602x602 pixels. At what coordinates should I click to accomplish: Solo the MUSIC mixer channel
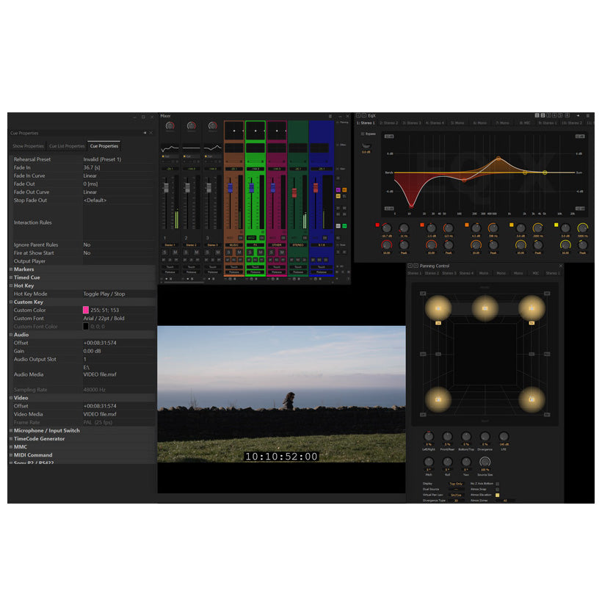tap(229, 253)
